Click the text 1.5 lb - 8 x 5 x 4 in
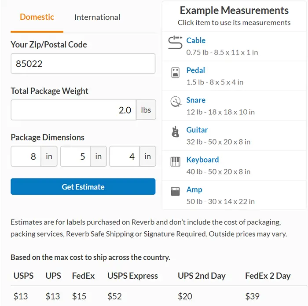The image size is (308, 306). (215, 82)
